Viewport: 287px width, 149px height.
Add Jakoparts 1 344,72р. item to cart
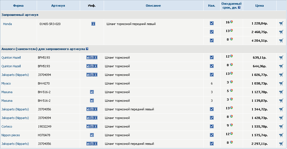click(x=281, y=109)
